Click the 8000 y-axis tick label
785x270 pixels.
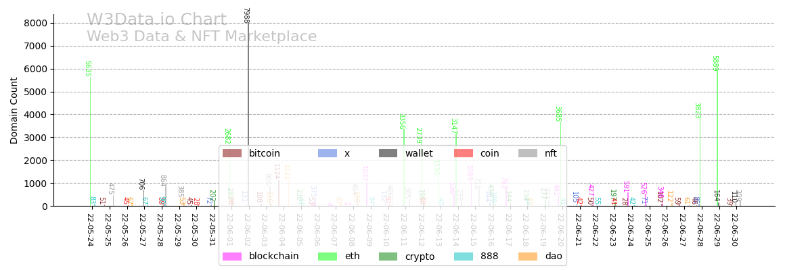point(35,23)
